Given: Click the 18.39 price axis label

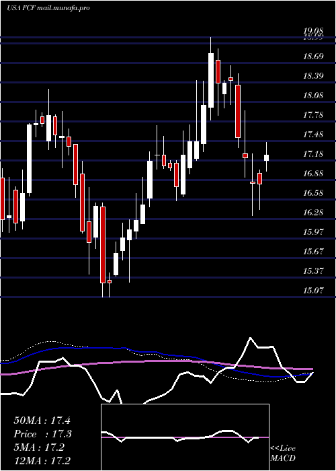Looking at the screenshot, I should [313, 75].
